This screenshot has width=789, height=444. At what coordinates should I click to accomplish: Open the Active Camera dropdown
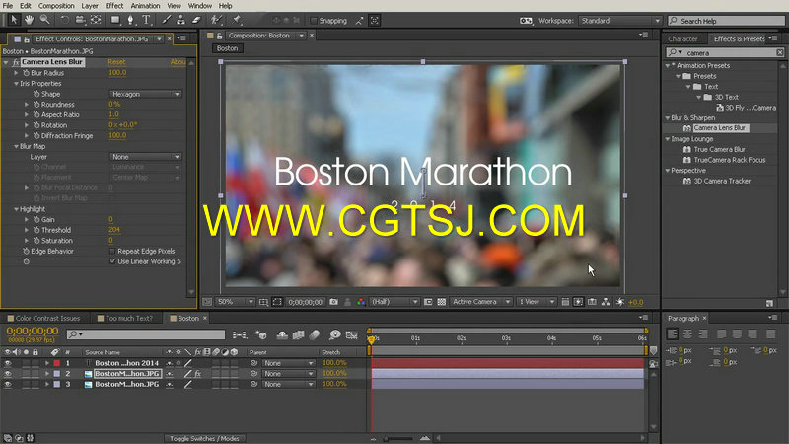pyautogui.click(x=480, y=302)
